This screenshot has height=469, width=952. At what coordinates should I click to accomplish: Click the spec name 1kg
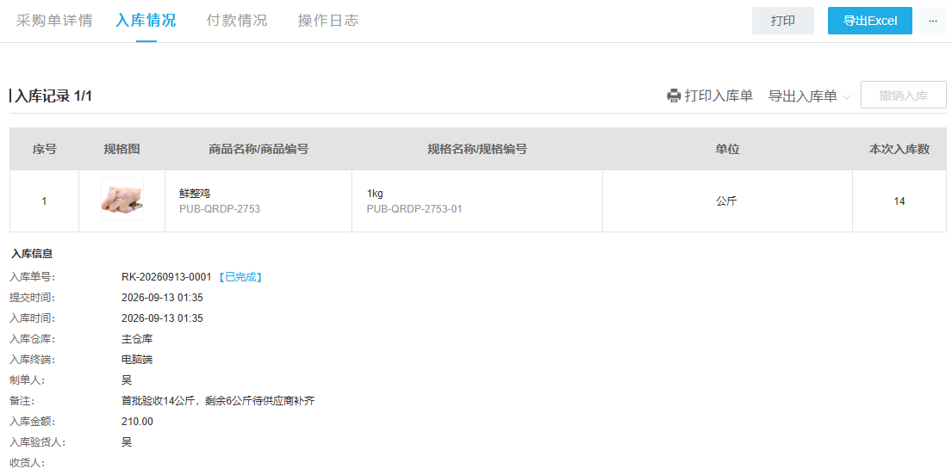coord(375,194)
